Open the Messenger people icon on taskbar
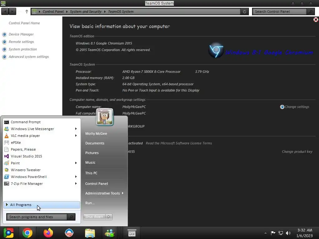 [110, 233]
